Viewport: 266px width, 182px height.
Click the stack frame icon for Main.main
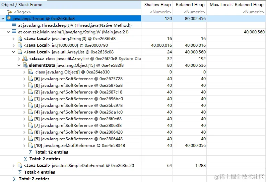pyautogui.click(x=14, y=31)
